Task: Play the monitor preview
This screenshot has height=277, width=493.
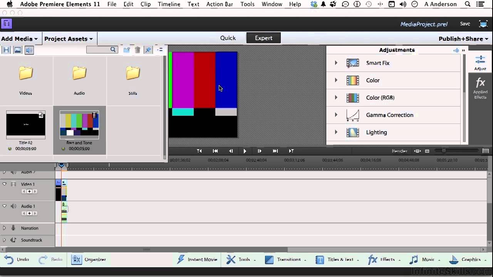Action: pyautogui.click(x=245, y=151)
